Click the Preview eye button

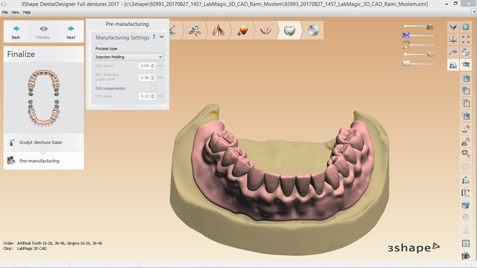pos(43,32)
